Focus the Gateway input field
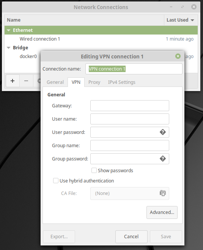 point(130,105)
